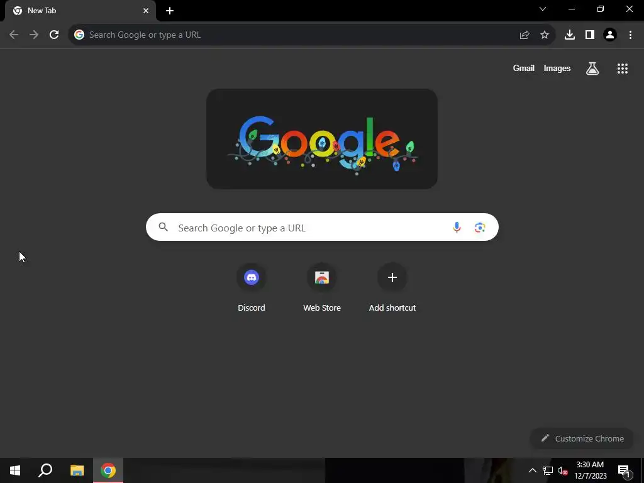Open Images link

pos(557,69)
